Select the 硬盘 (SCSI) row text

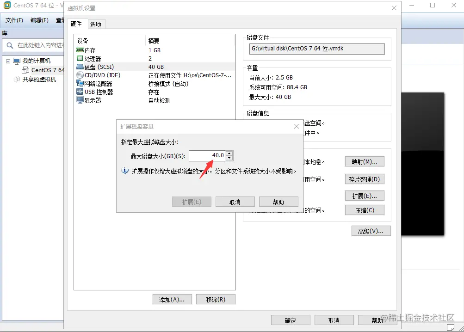click(99, 67)
